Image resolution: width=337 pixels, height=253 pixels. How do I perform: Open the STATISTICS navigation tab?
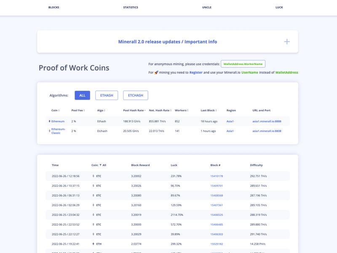(131, 7)
